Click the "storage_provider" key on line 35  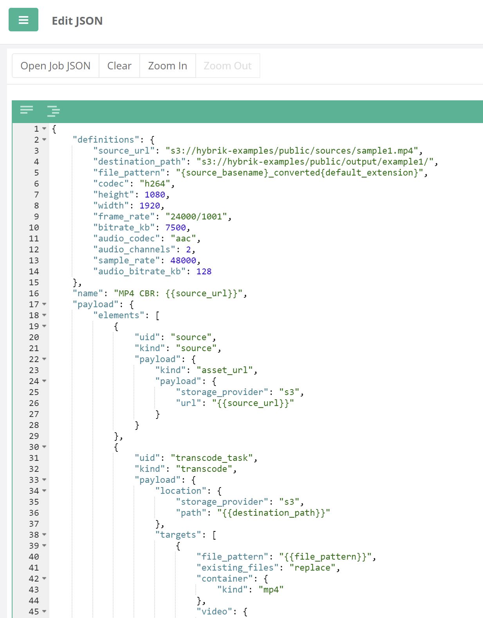[x=222, y=502]
